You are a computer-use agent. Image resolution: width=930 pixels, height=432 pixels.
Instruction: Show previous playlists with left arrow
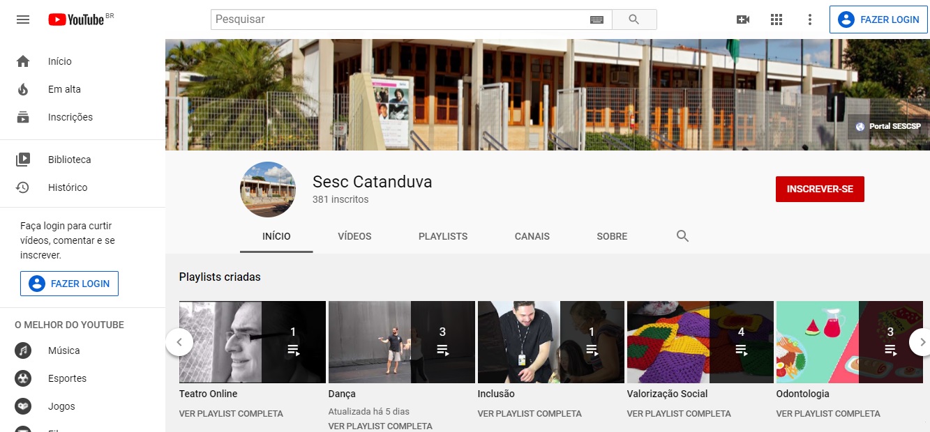click(x=179, y=342)
